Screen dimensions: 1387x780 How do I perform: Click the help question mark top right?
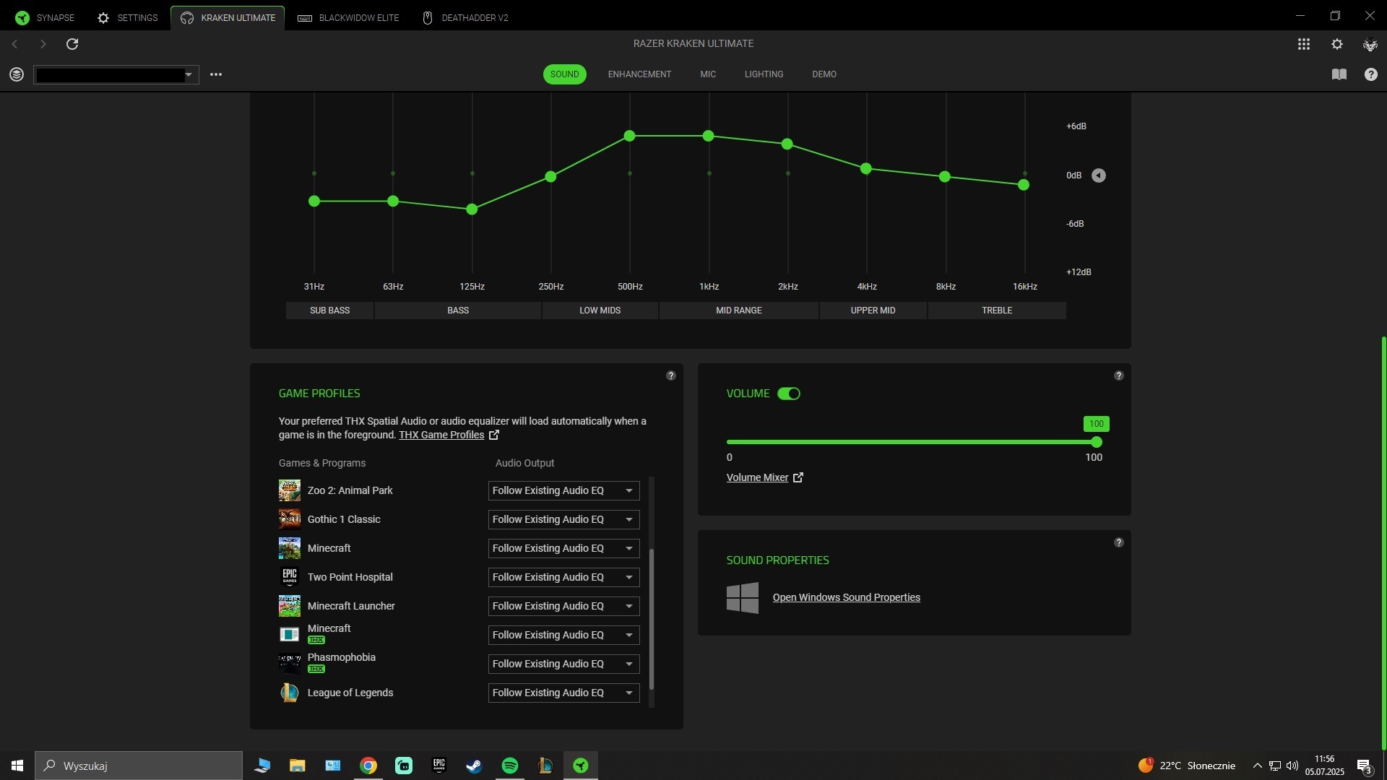(1370, 74)
